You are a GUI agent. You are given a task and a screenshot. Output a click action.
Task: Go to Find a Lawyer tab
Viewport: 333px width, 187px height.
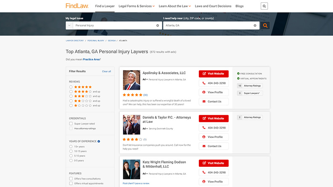click(105, 6)
